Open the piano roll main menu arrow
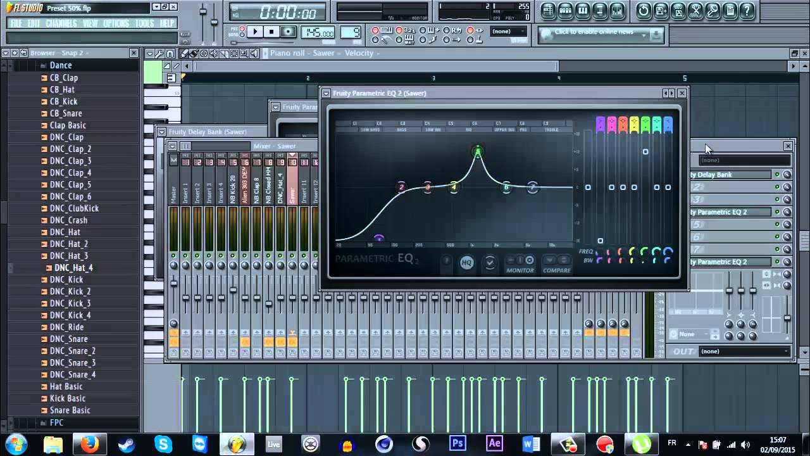 [x=149, y=53]
